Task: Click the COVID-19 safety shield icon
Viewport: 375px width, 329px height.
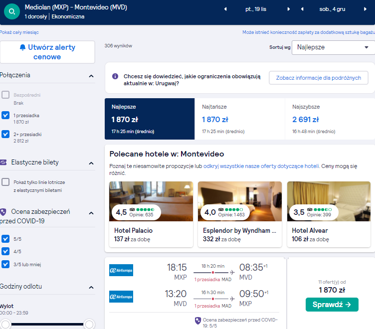Action: tap(3, 212)
